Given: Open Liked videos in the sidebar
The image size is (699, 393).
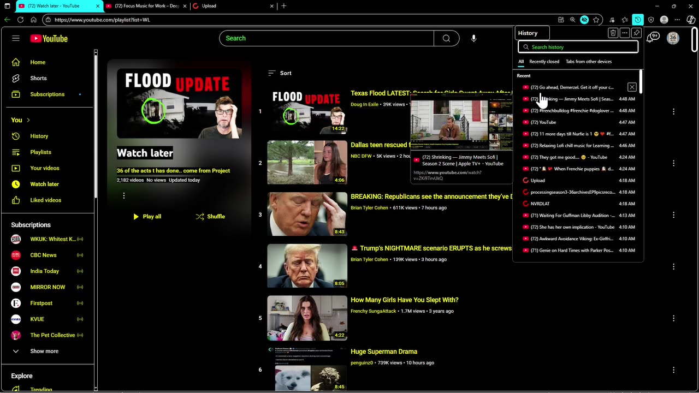Looking at the screenshot, I should point(47,200).
